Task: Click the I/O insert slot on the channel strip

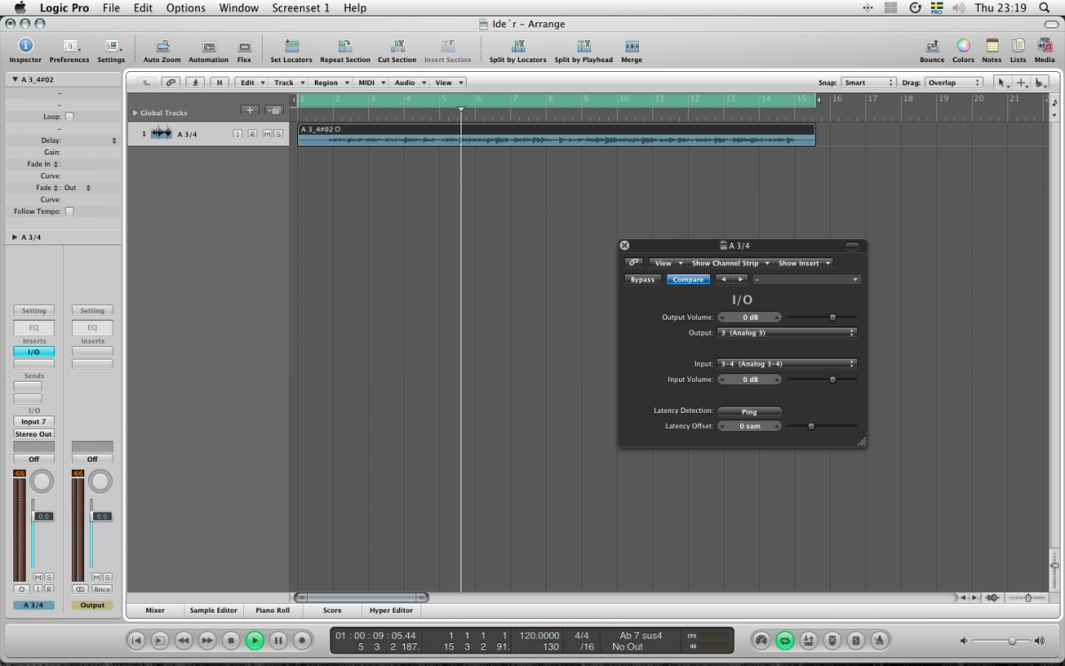Action: 34,353
